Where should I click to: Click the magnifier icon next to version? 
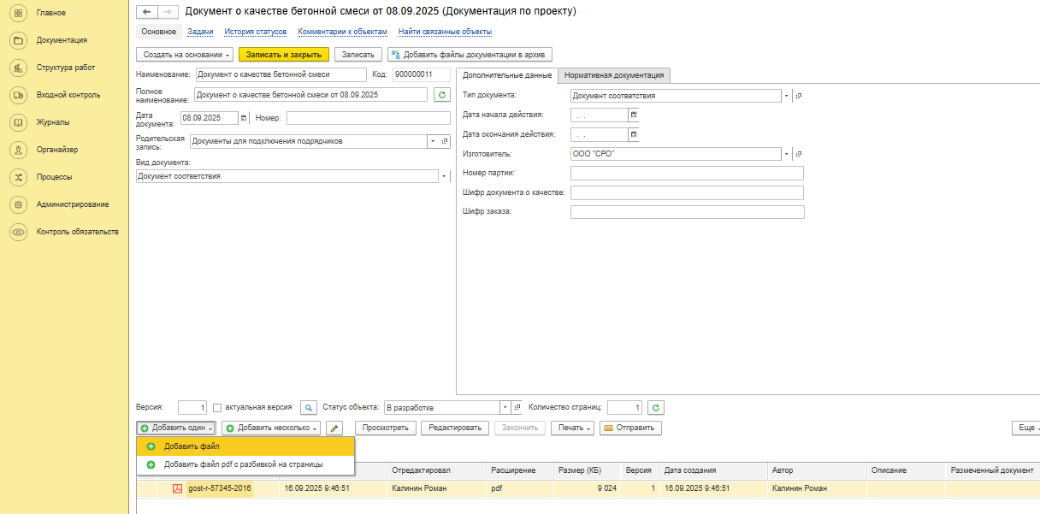click(309, 408)
